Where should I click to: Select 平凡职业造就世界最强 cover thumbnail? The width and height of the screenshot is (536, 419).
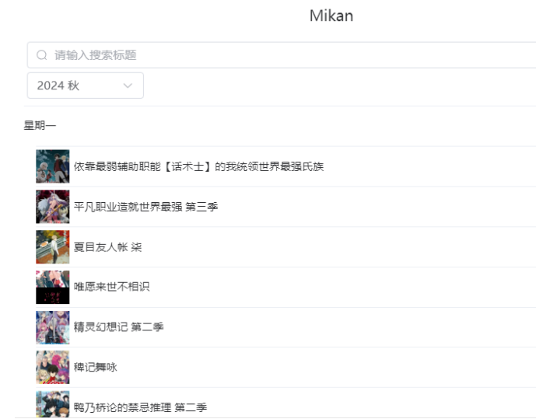click(53, 207)
